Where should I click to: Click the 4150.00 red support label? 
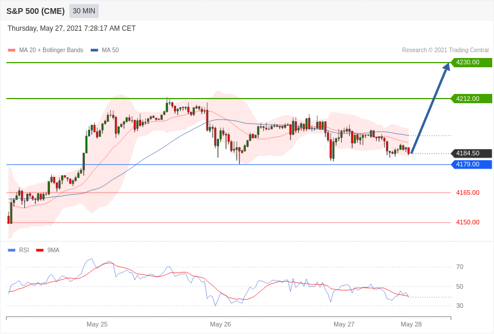click(x=468, y=222)
